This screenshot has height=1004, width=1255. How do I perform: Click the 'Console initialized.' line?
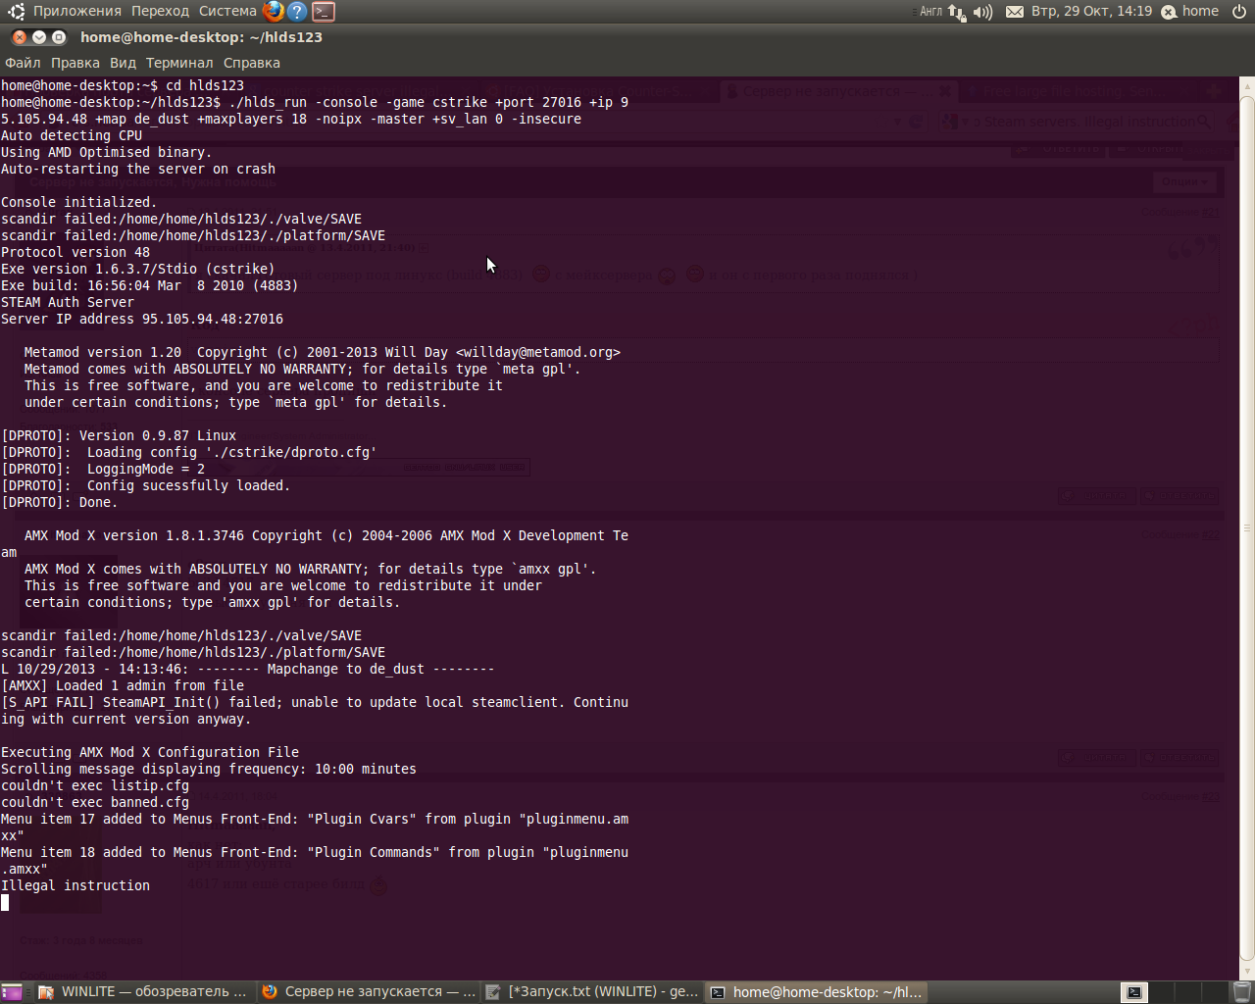[79, 202]
